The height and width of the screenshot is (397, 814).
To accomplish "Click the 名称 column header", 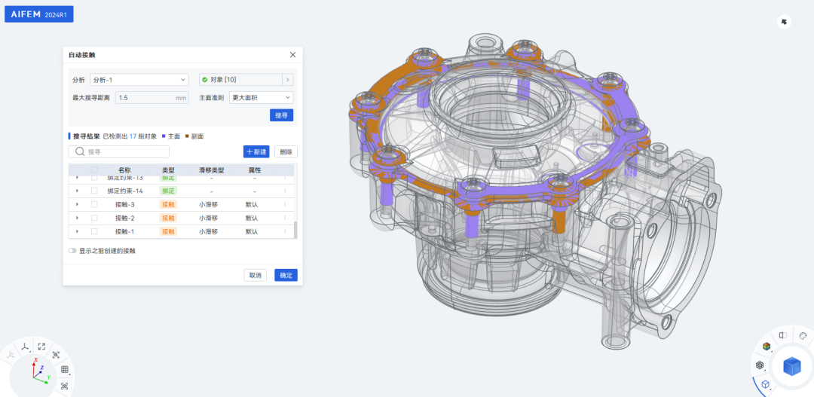I will pyautogui.click(x=124, y=169).
